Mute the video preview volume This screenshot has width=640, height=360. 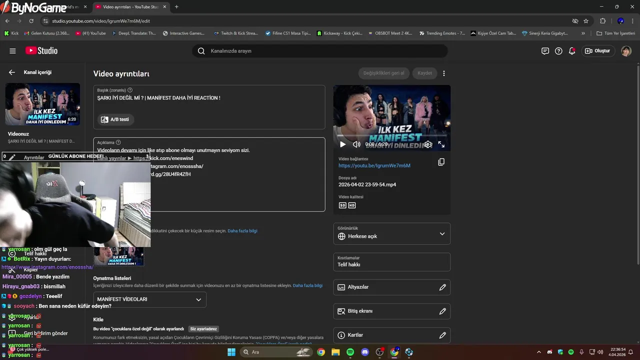[356, 144]
